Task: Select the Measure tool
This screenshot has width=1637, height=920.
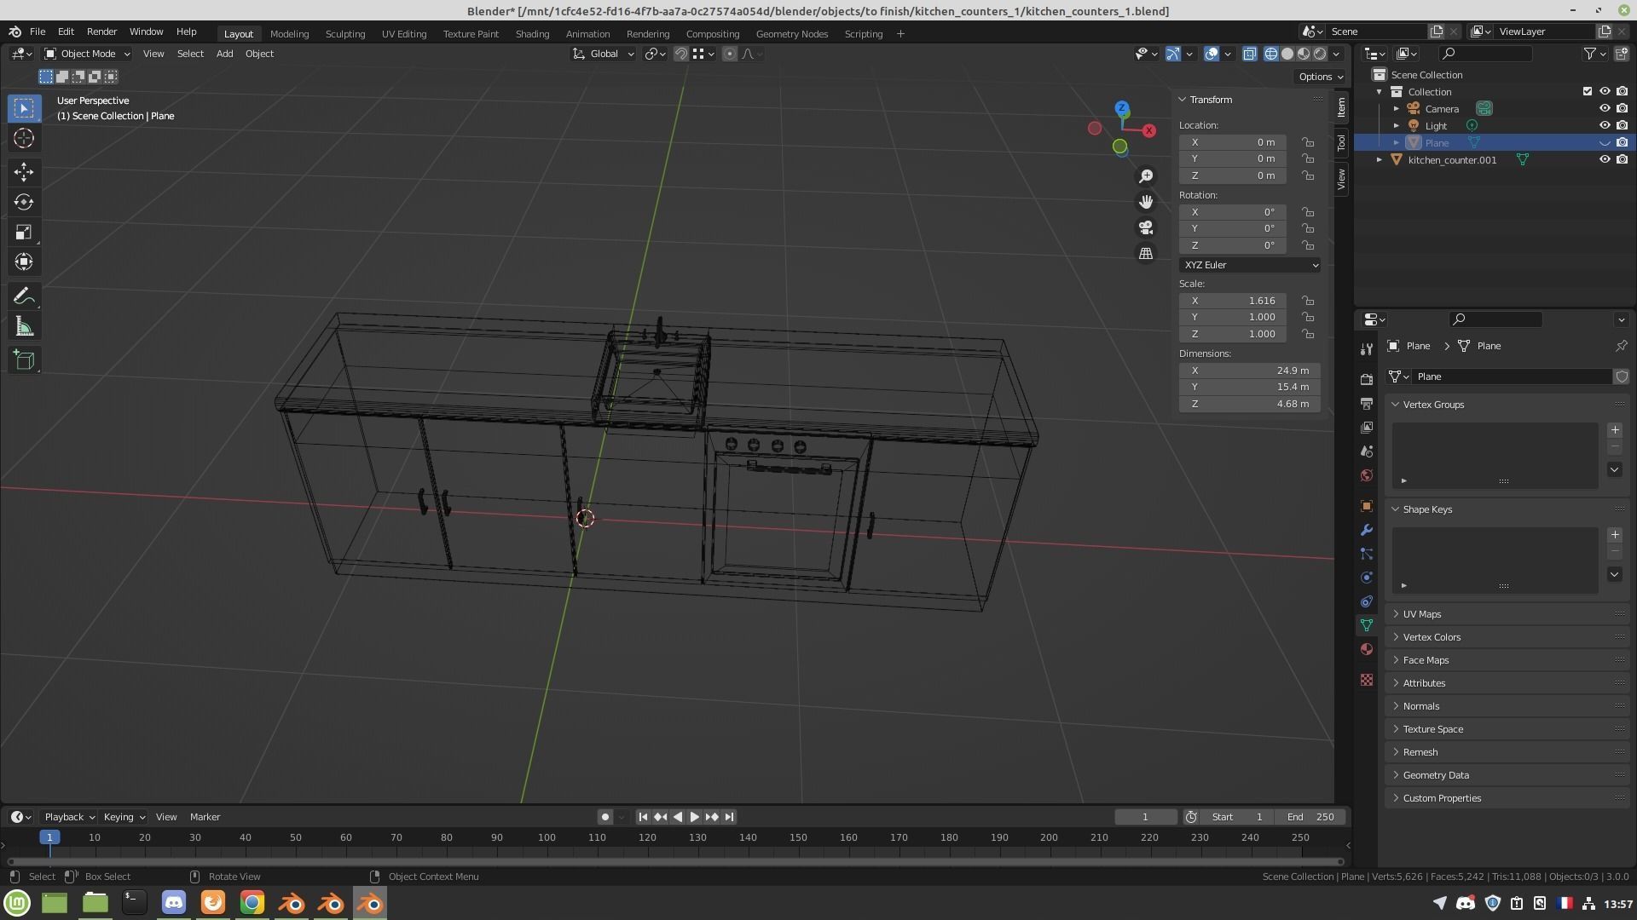Action: 24,327
